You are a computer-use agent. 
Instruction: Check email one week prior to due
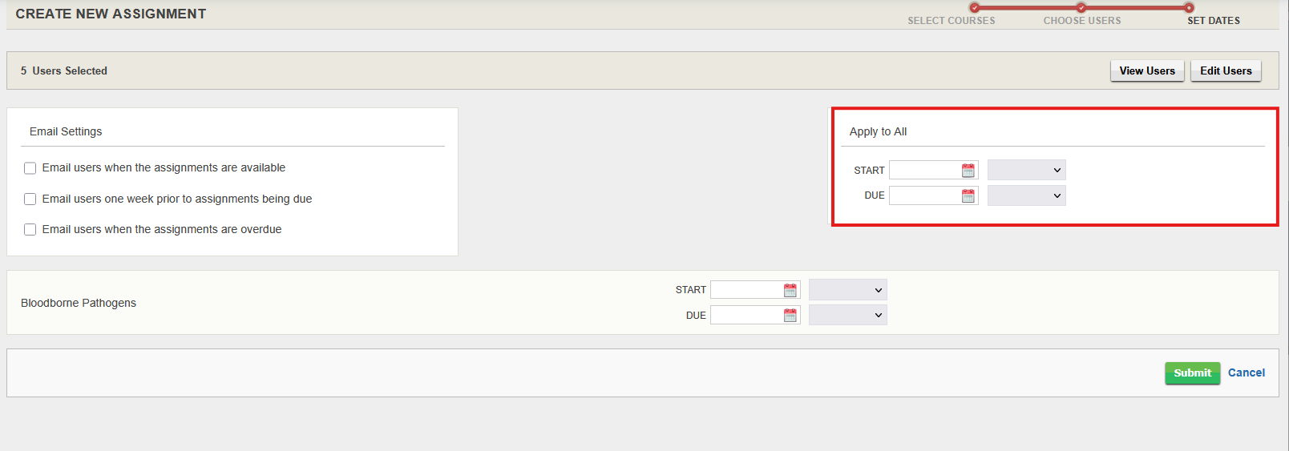point(30,199)
